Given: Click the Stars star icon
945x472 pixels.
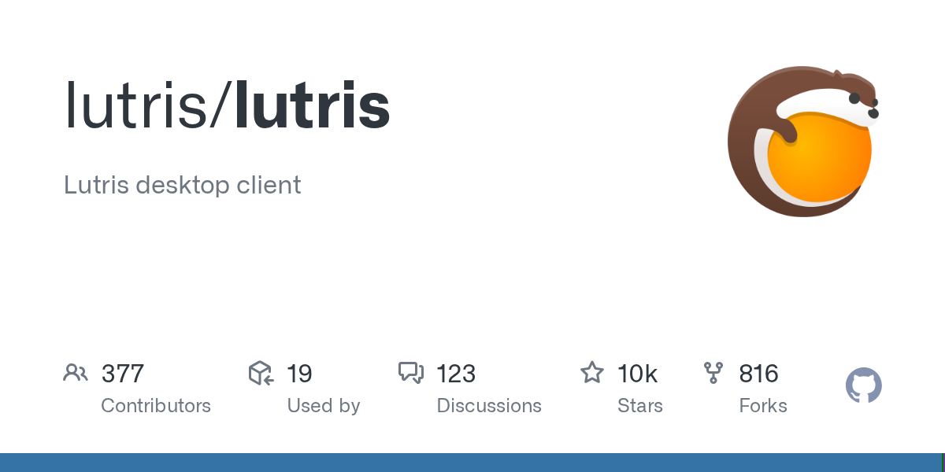Looking at the screenshot, I should click(x=591, y=373).
